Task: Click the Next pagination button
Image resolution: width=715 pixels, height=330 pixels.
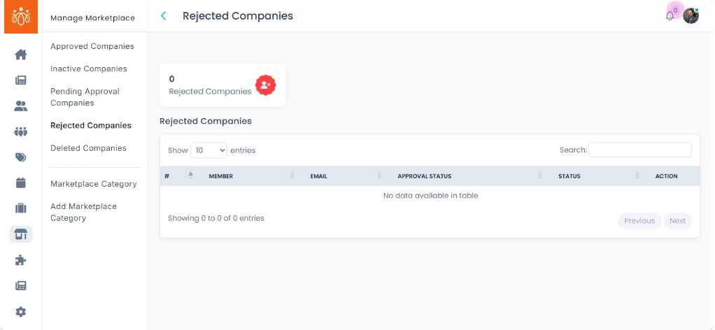Action: click(x=677, y=221)
